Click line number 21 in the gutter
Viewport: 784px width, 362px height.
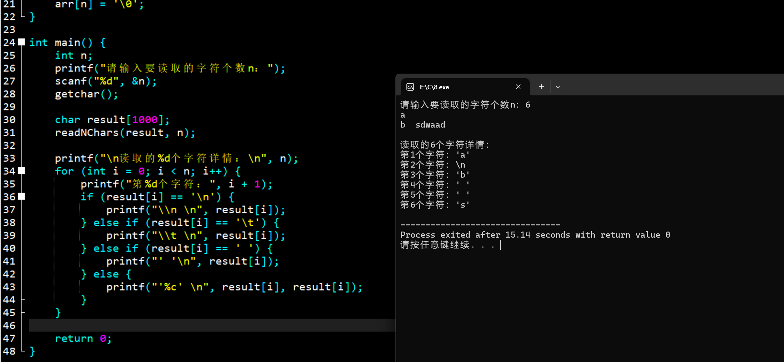(9, 4)
